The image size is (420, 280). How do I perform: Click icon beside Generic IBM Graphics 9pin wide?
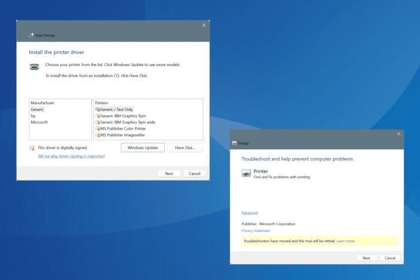[x=97, y=122]
